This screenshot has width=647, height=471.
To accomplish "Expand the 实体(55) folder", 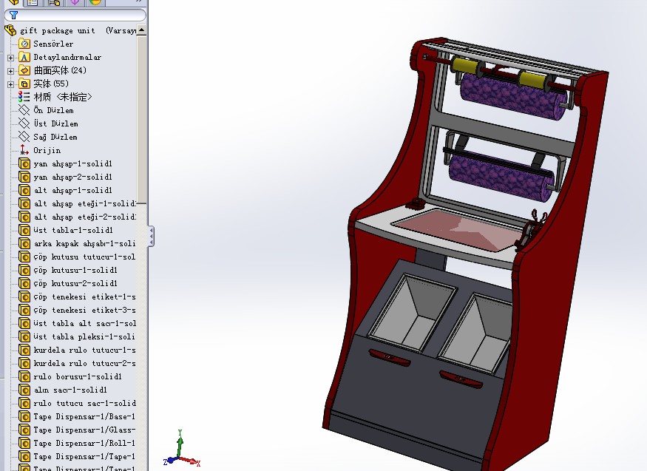I will pyautogui.click(x=11, y=84).
